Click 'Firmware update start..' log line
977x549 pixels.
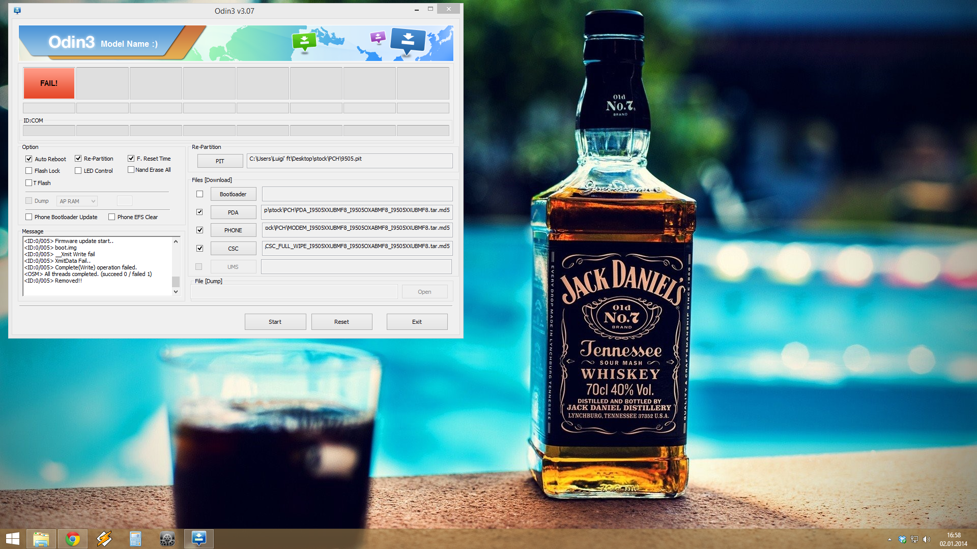[69, 241]
